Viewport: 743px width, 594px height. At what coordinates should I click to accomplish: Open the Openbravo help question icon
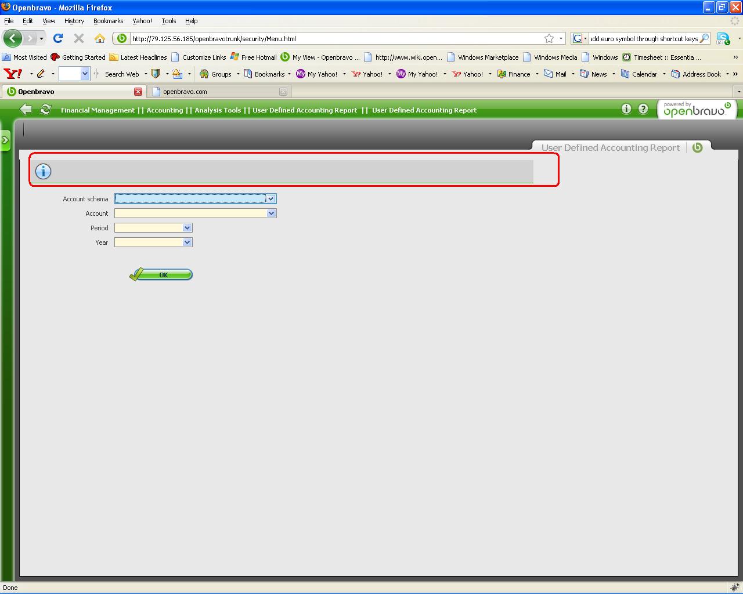[643, 109]
